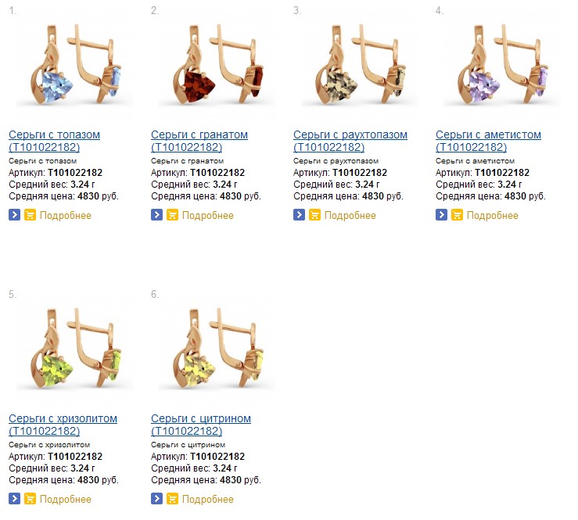
Task: Click cart icon under rauchtopaz earrings
Action: [314, 214]
